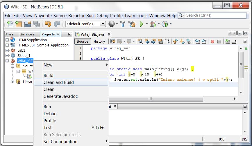This screenshot has width=252, height=146.
Task: Switch editor to History view
Action: click(99, 42)
